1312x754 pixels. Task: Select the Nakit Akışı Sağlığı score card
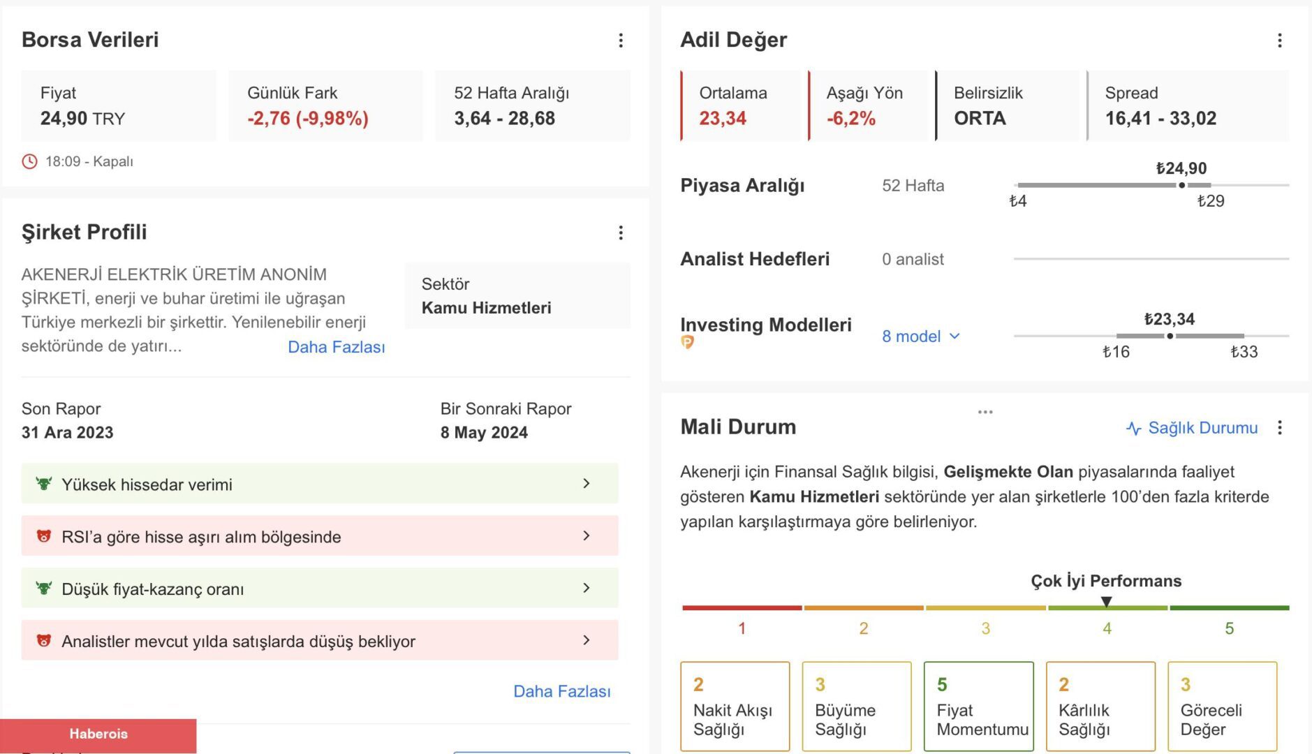(x=735, y=706)
